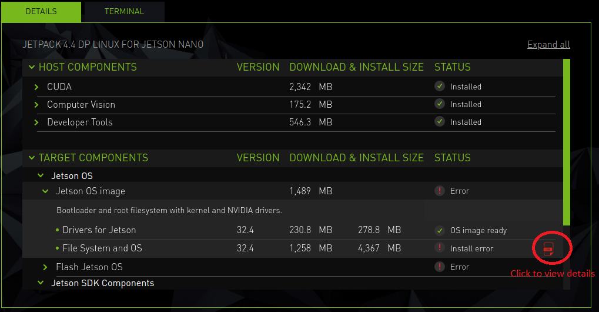
Task: Click the green vertical scrollbar
Action: [567, 141]
